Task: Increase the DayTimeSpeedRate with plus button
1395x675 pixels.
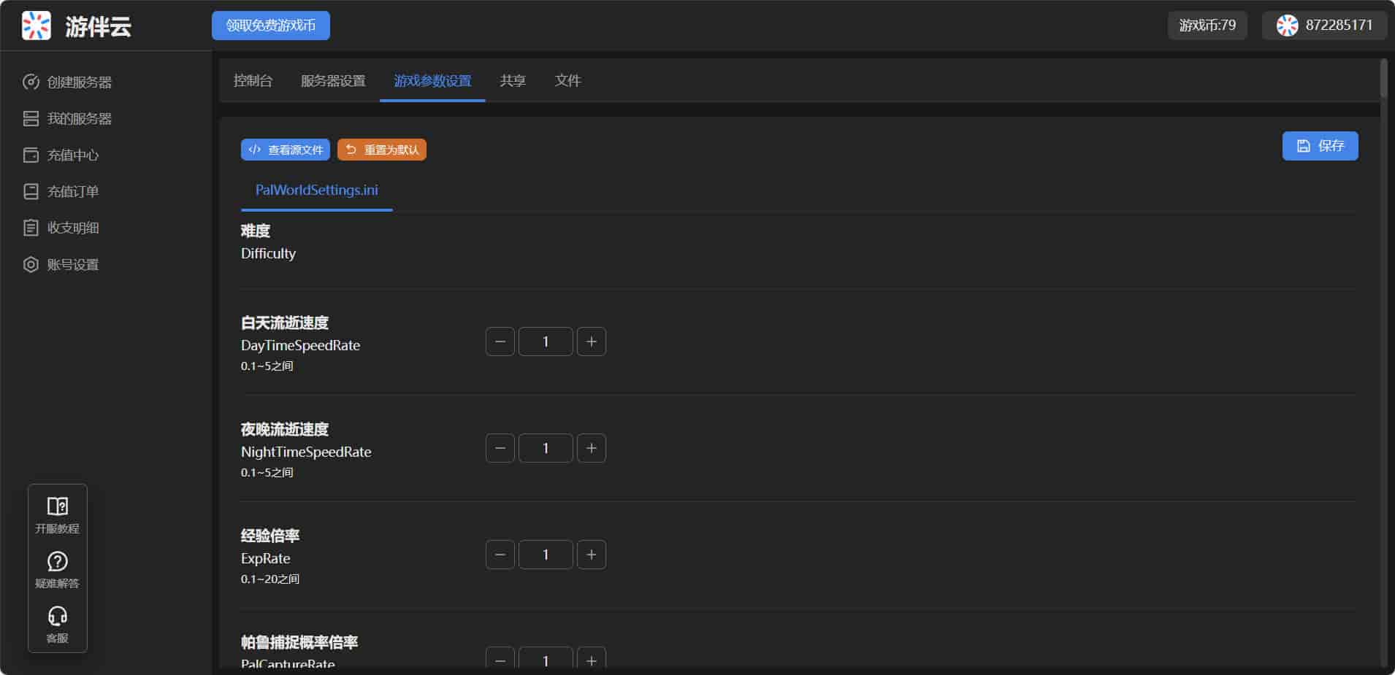Action: point(591,342)
